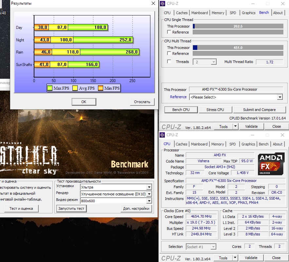Click Core Speed value 4654.70 MHz

click(x=201, y=216)
